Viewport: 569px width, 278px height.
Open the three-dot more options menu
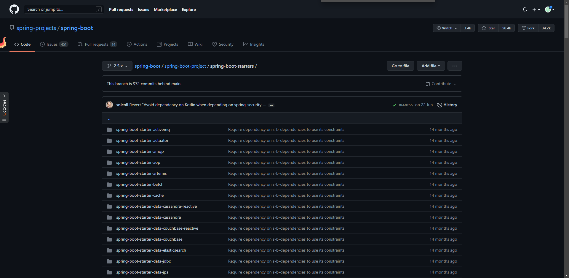tap(455, 66)
